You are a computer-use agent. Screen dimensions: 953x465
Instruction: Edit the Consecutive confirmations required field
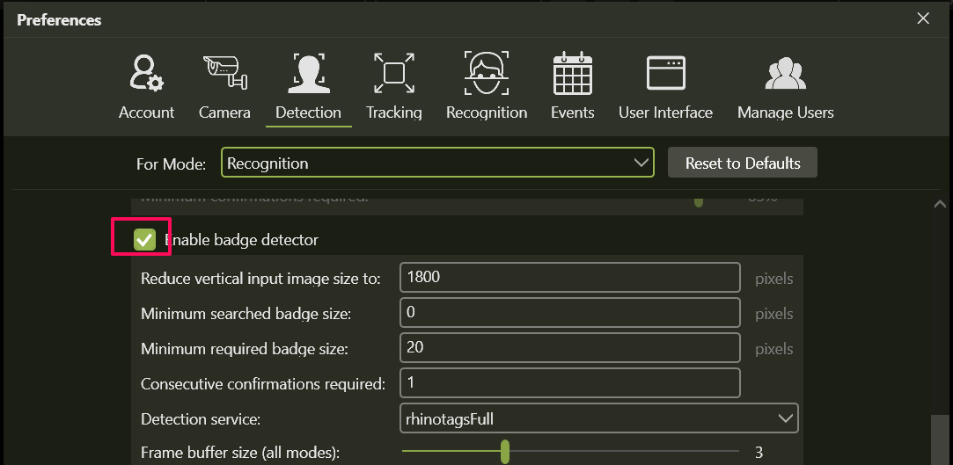tap(569, 383)
